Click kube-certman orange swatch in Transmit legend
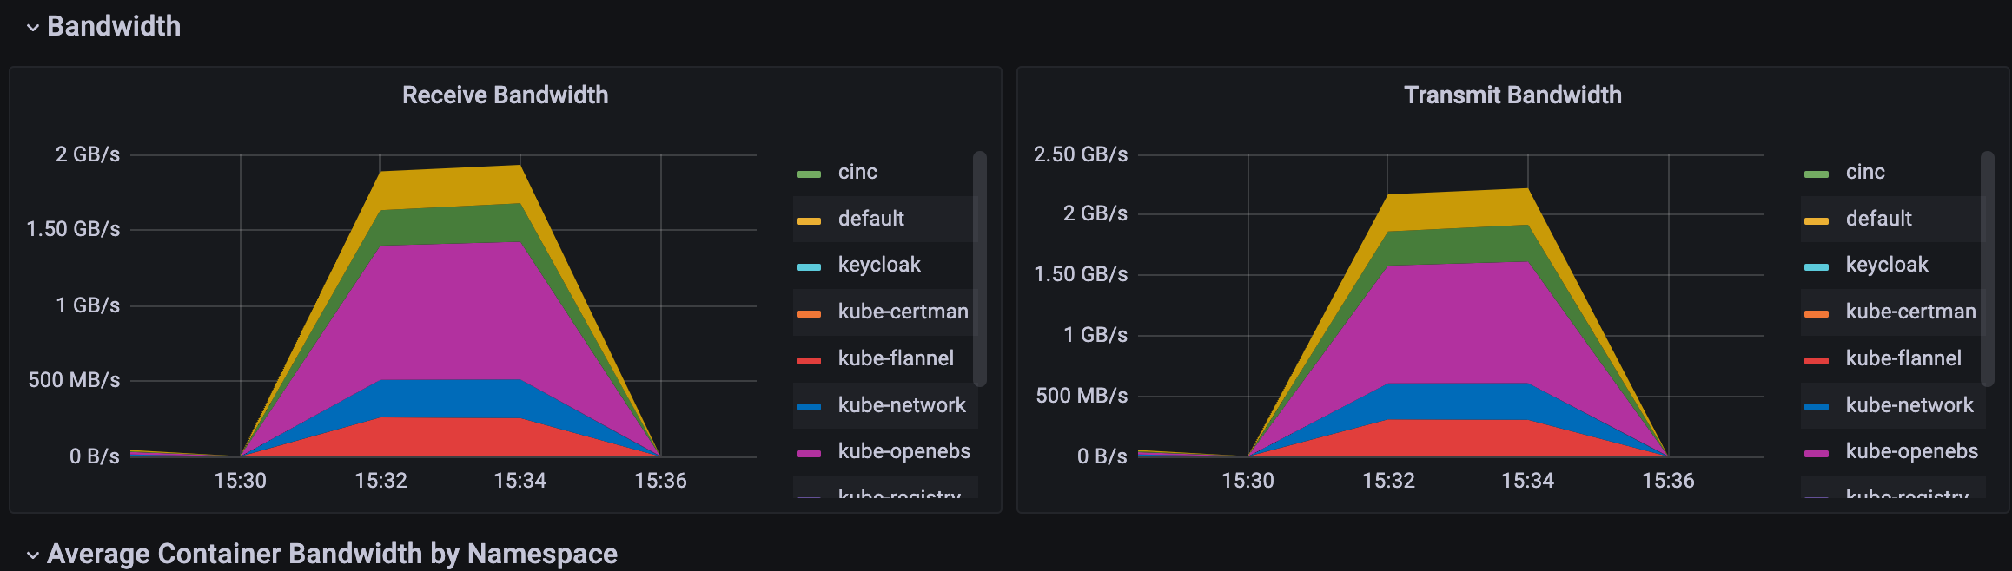The height and width of the screenshot is (571, 2012). point(1817,314)
